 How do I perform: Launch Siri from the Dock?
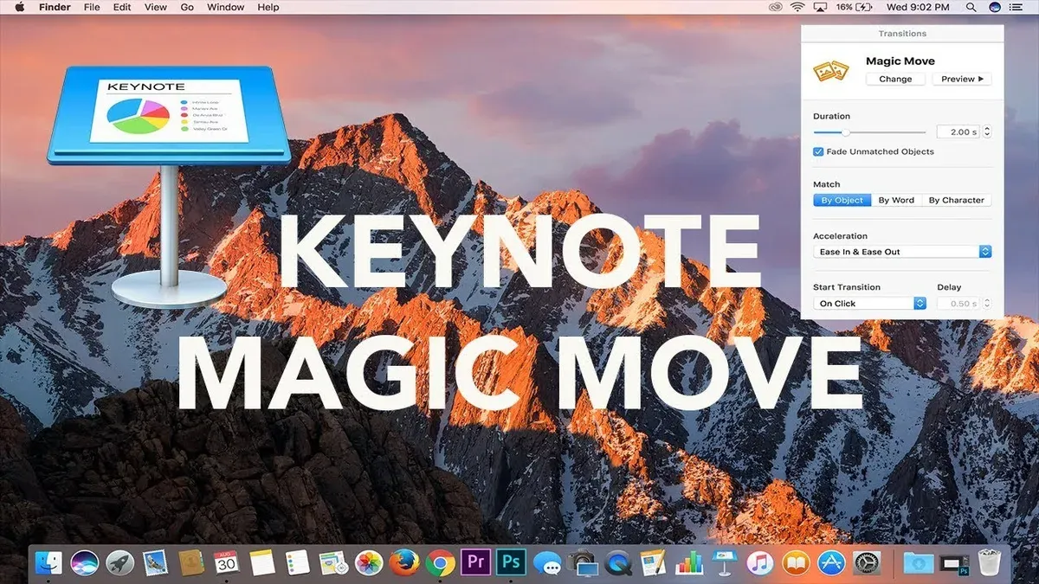pyautogui.click(x=85, y=563)
